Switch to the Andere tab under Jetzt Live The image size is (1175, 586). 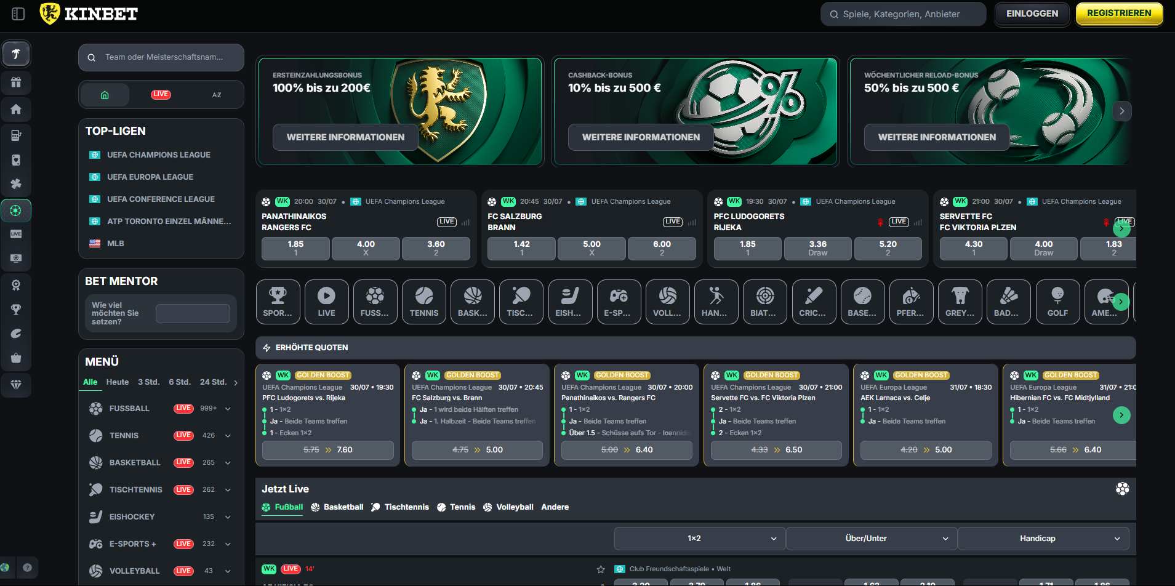click(555, 507)
